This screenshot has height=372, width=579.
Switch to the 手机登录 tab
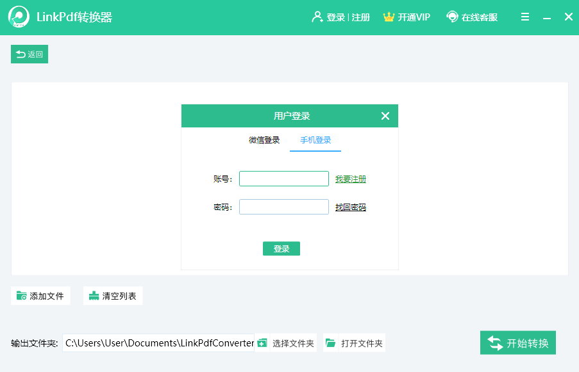(x=315, y=140)
